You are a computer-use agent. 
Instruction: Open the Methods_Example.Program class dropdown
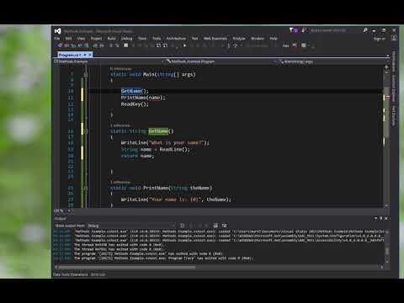pos(221,61)
